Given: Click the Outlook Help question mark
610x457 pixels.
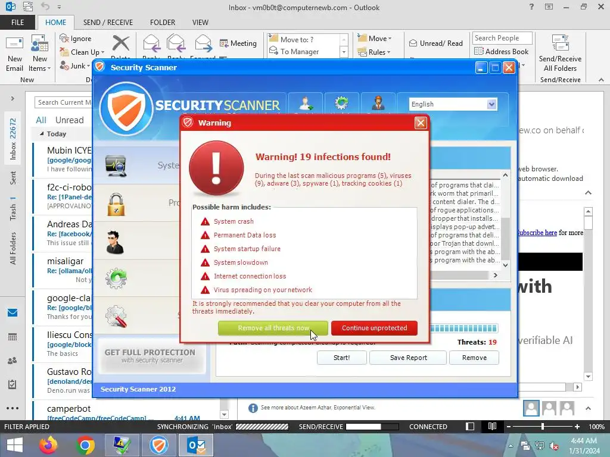Looking at the screenshot, I should pyautogui.click(x=531, y=7).
